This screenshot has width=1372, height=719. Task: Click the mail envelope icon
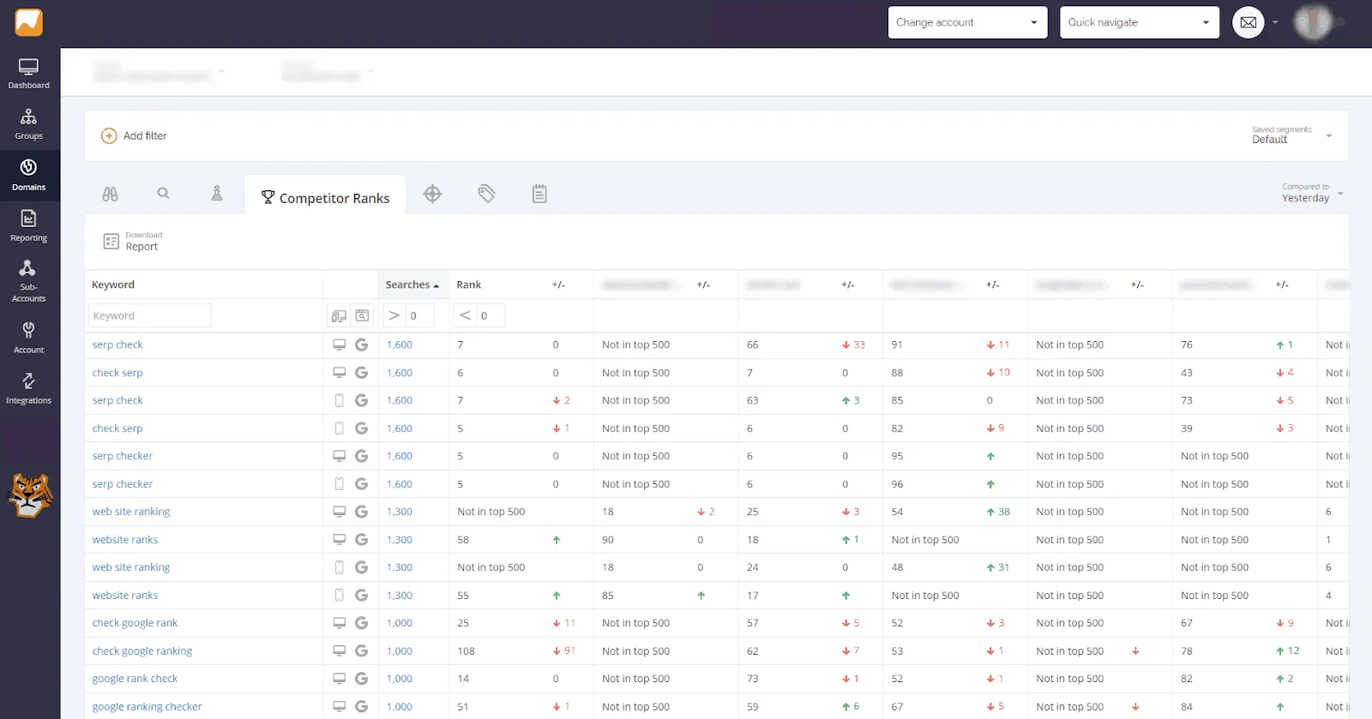[x=1249, y=23]
